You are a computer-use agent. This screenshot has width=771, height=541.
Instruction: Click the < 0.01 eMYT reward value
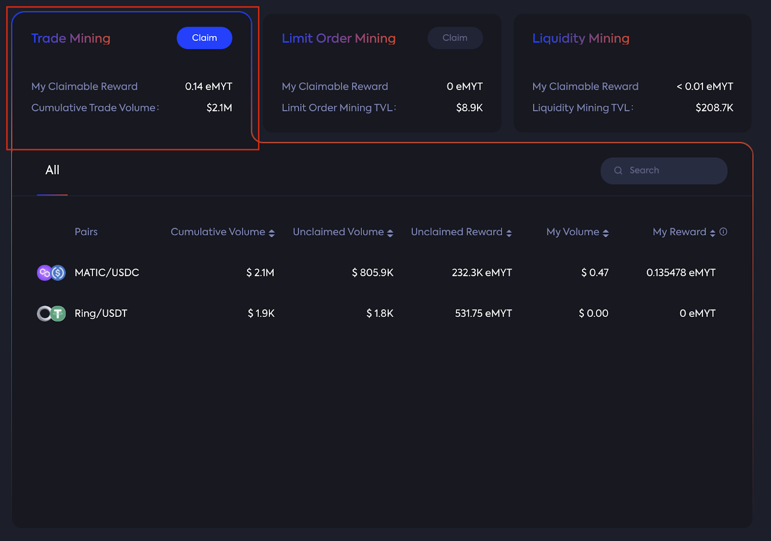705,87
